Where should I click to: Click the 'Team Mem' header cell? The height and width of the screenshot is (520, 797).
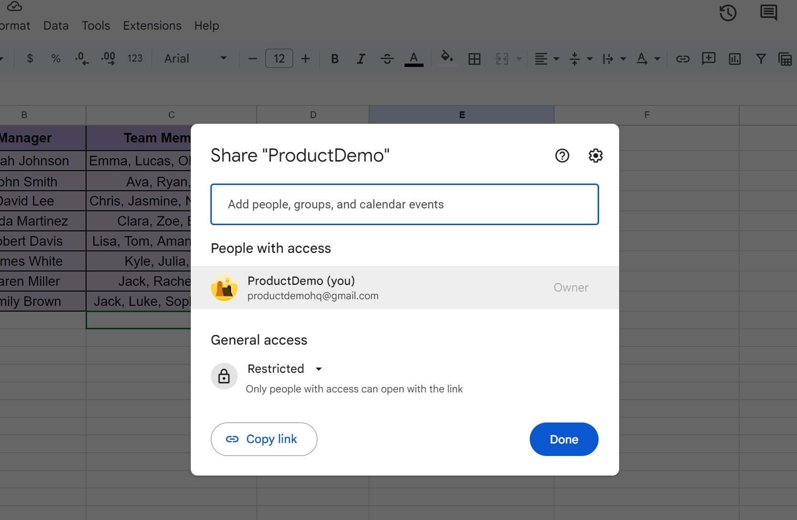tap(139, 138)
